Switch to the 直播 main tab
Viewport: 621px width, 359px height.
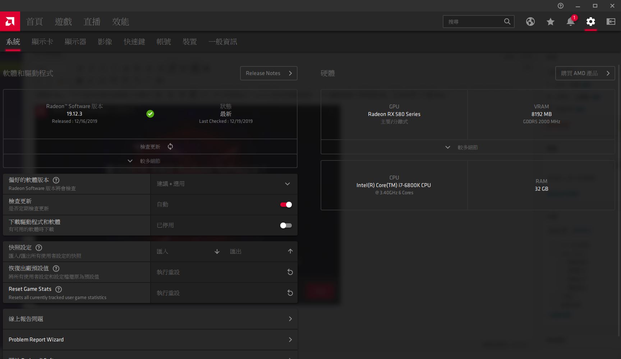pos(92,22)
